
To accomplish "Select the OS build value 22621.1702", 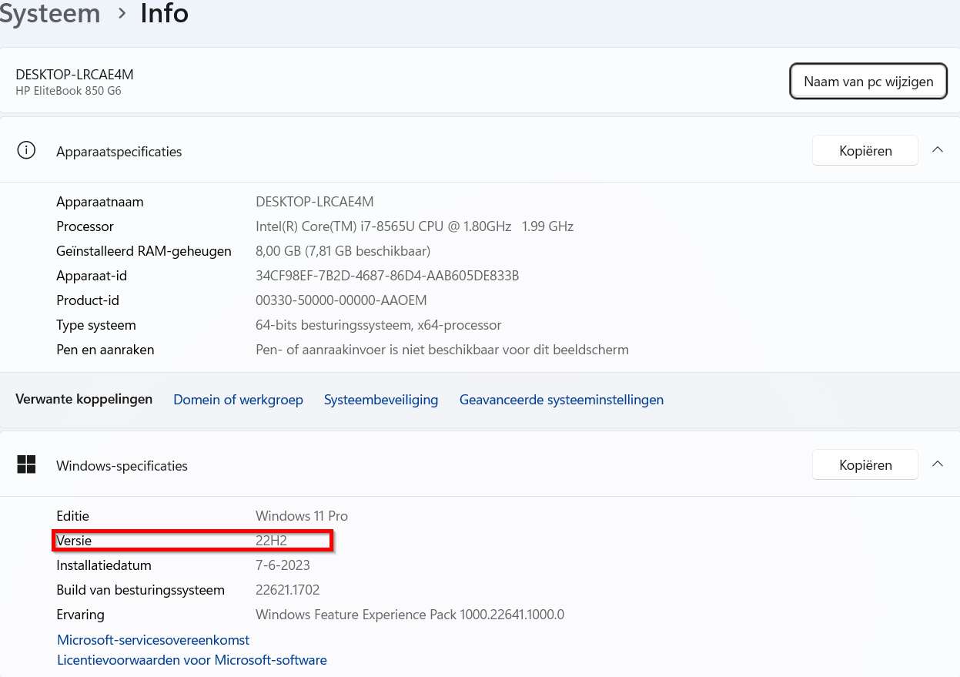I will [x=287, y=590].
